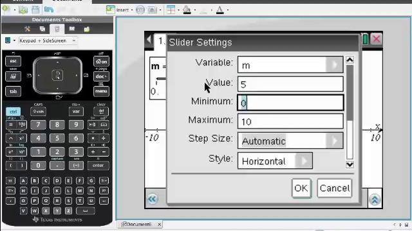
Task: Click the doc key on the keypad
Action: pyautogui.click(x=102, y=76)
